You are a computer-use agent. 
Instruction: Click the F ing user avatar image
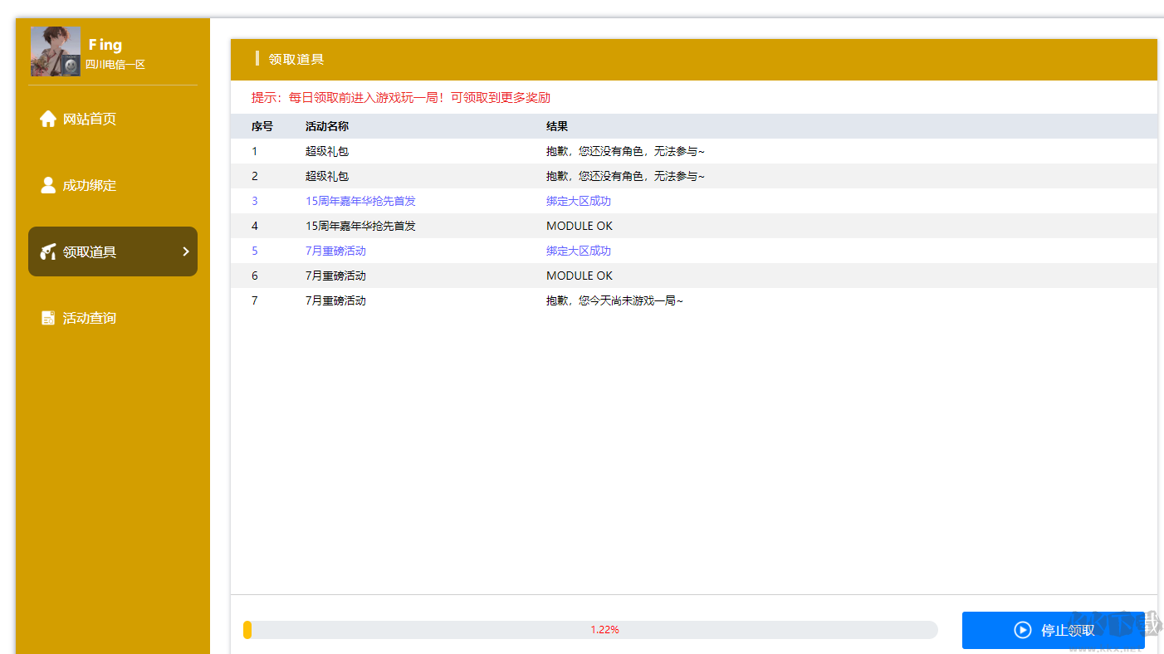click(55, 51)
